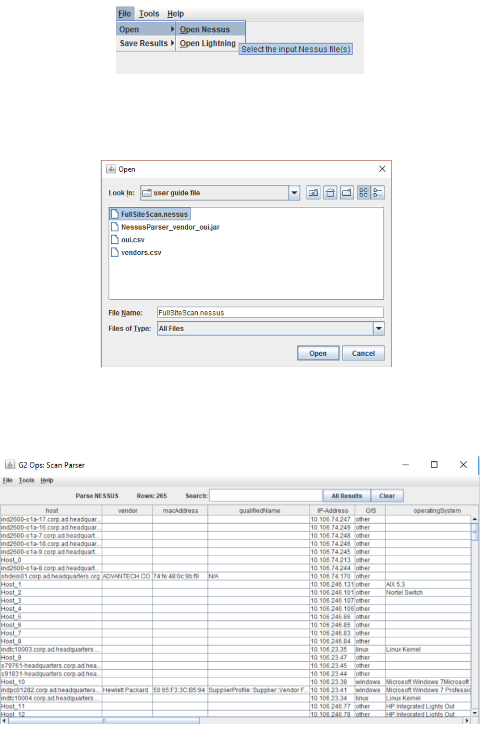Sort by the O/S column header
This screenshot has height=740, width=480.
click(x=370, y=510)
